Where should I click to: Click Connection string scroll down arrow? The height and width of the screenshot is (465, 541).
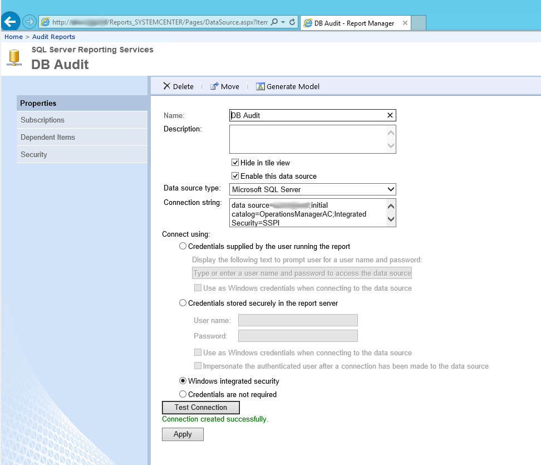point(391,219)
